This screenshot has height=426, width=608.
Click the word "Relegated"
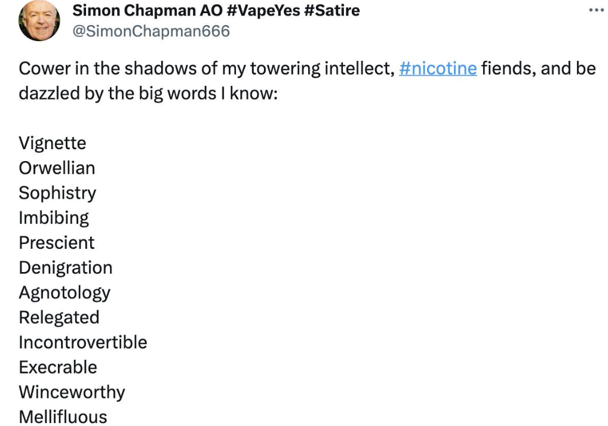pyautogui.click(x=59, y=317)
